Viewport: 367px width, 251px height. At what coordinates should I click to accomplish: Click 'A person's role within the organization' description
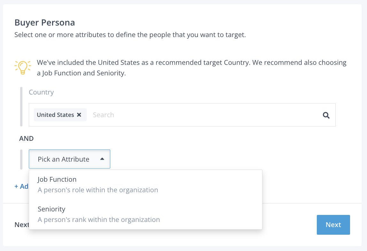(98, 190)
